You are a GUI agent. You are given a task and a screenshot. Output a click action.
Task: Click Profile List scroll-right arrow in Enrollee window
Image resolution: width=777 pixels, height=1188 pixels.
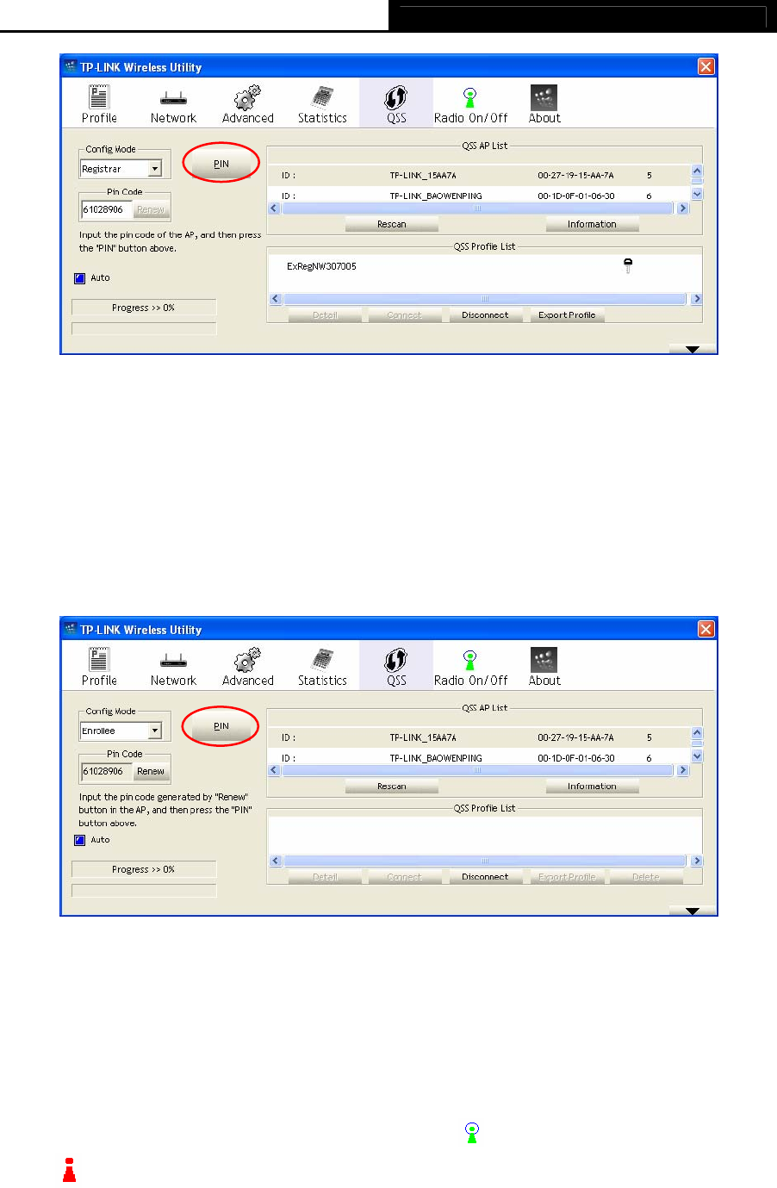(x=696, y=861)
